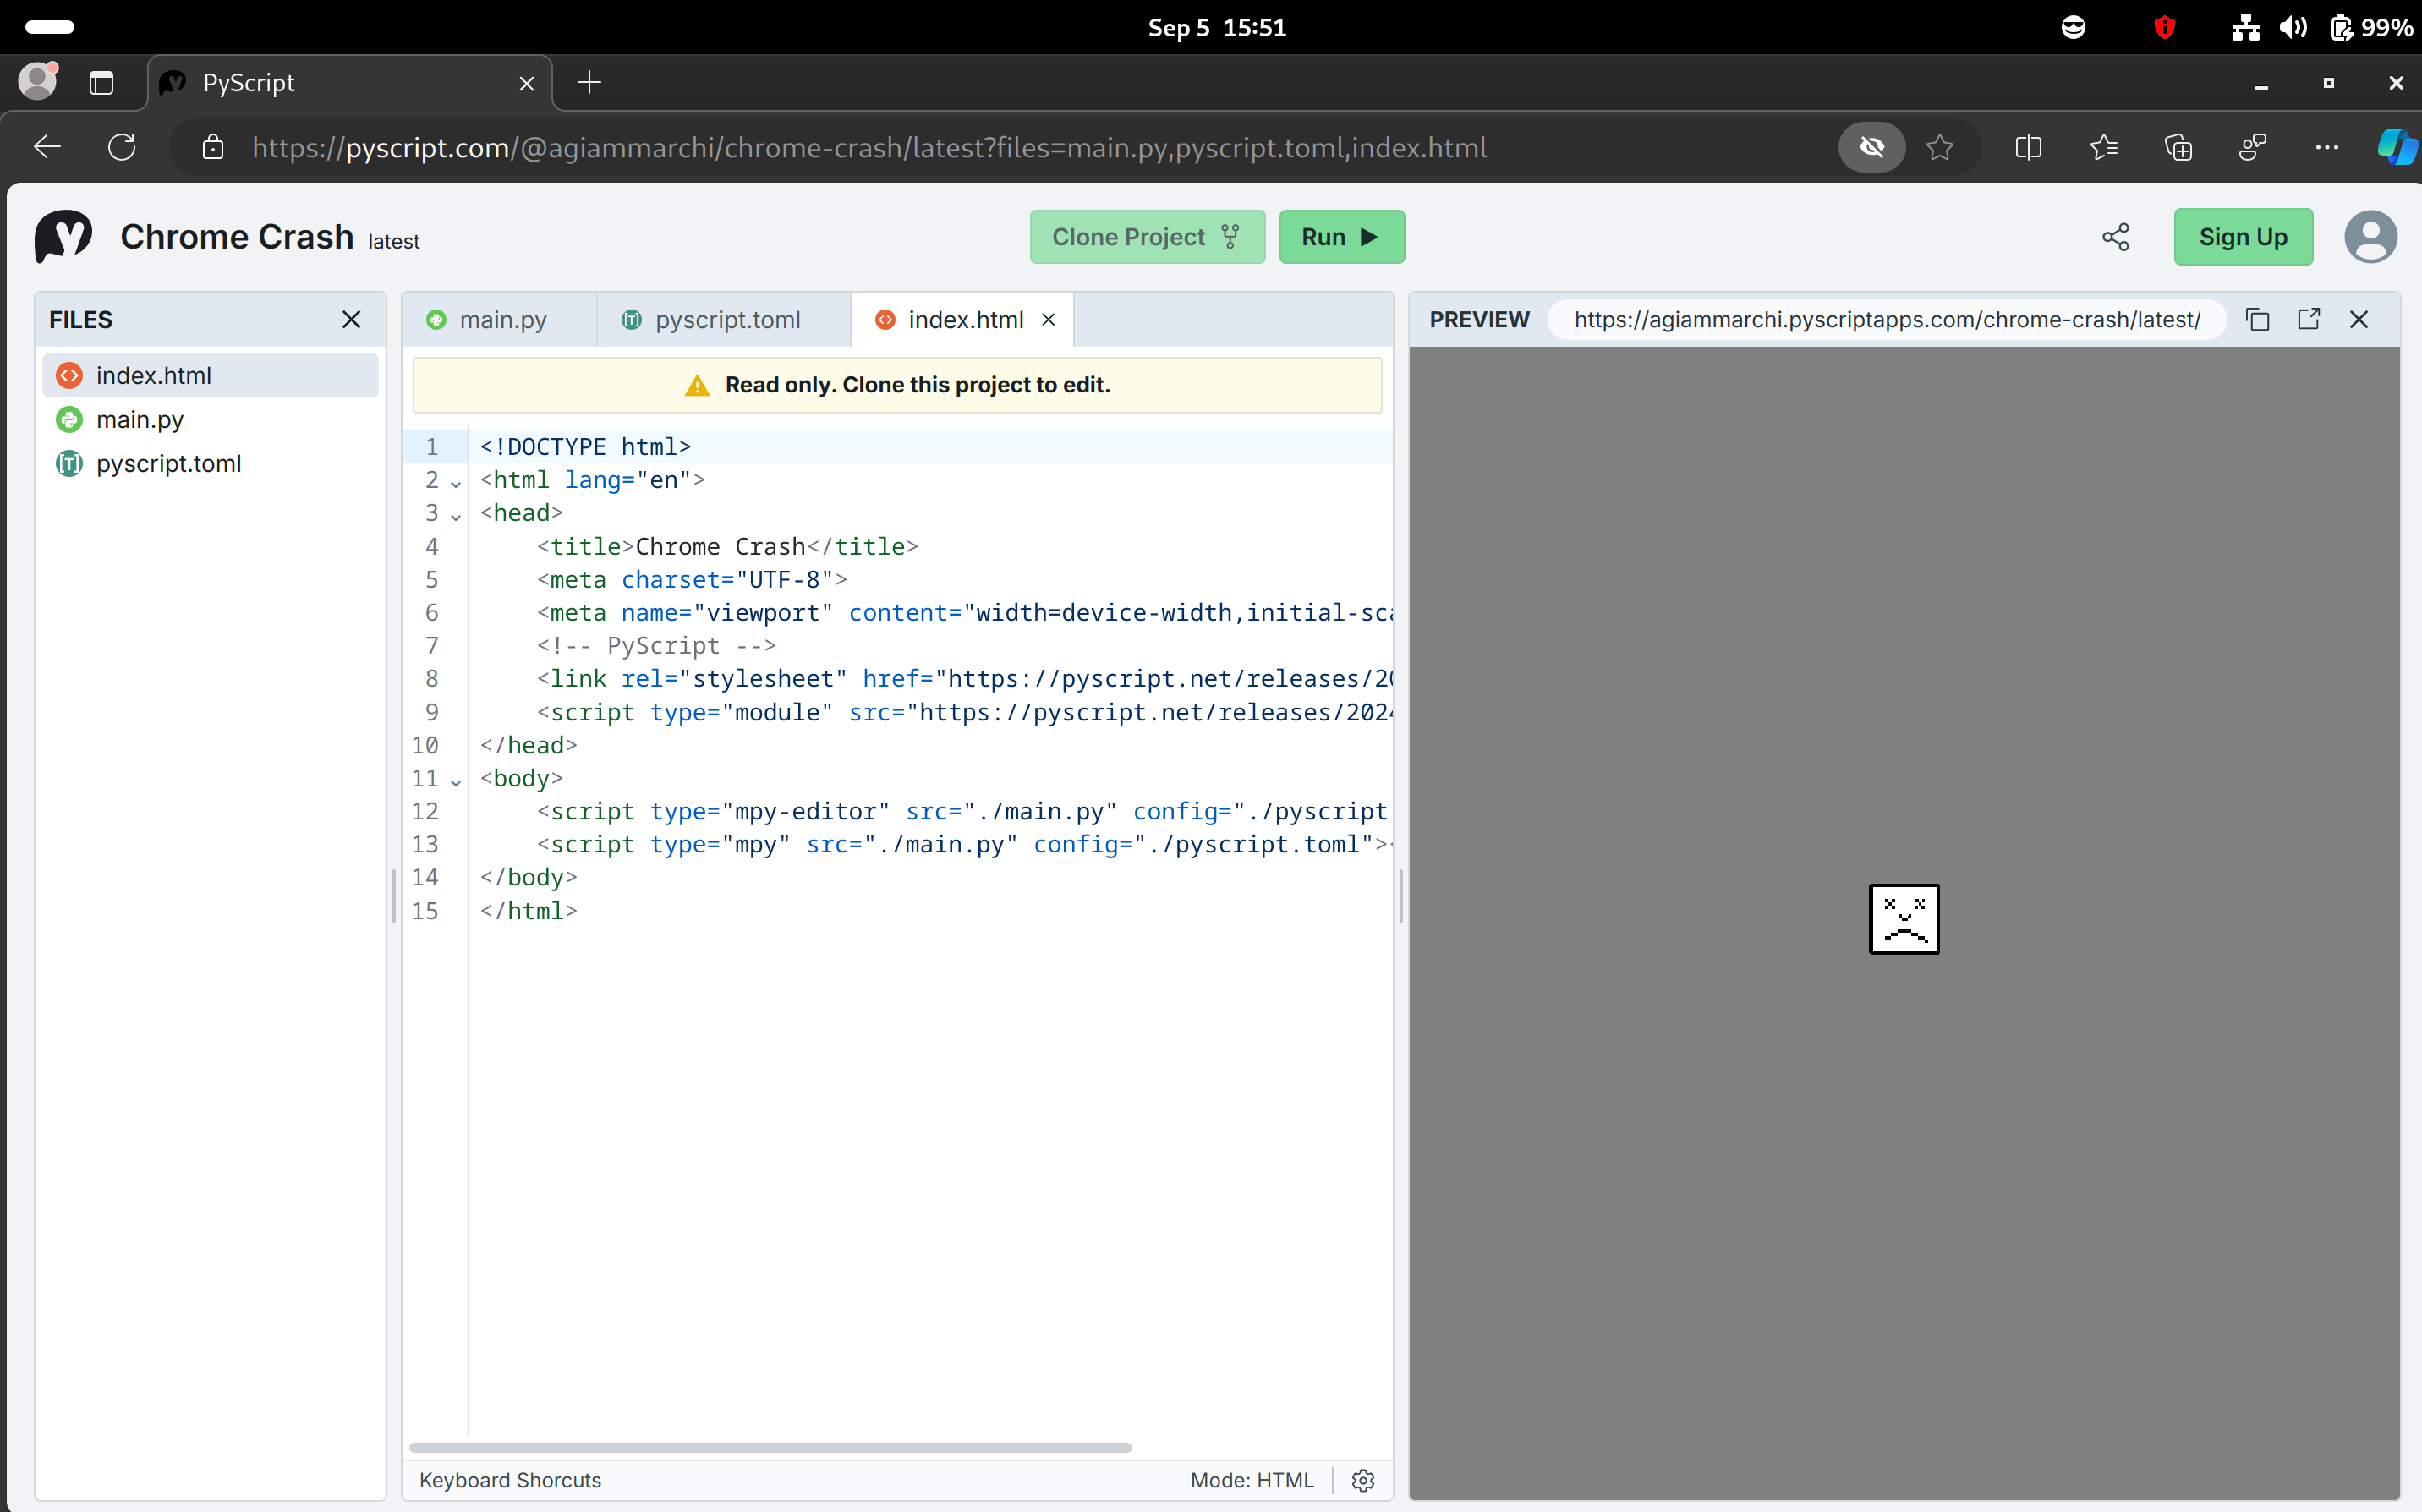Click the editor horizontal scrollbar
This screenshot has height=1512, width=2422.
(x=770, y=1446)
